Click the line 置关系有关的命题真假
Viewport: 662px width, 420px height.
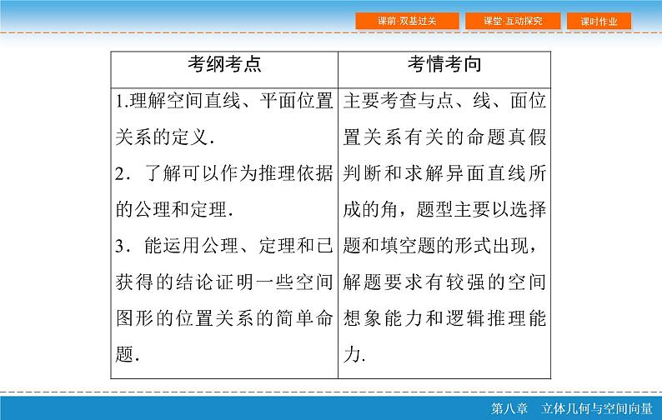point(444,137)
